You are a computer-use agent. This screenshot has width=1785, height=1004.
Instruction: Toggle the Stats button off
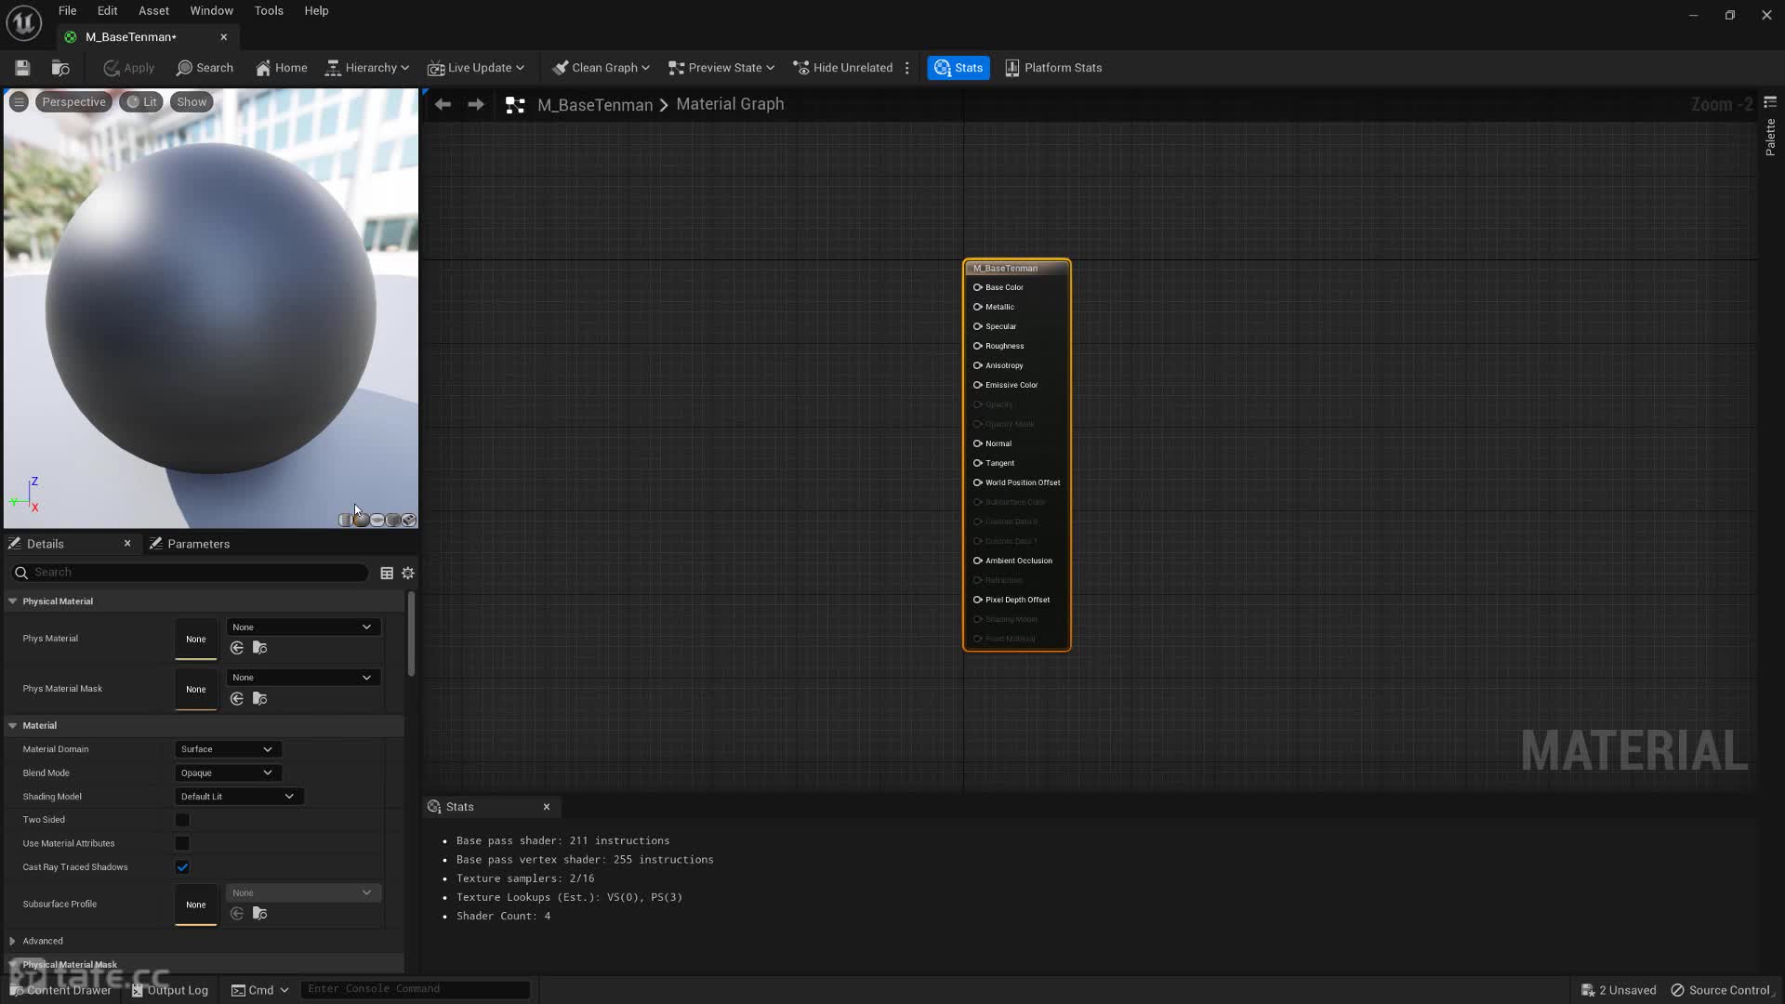tap(959, 68)
